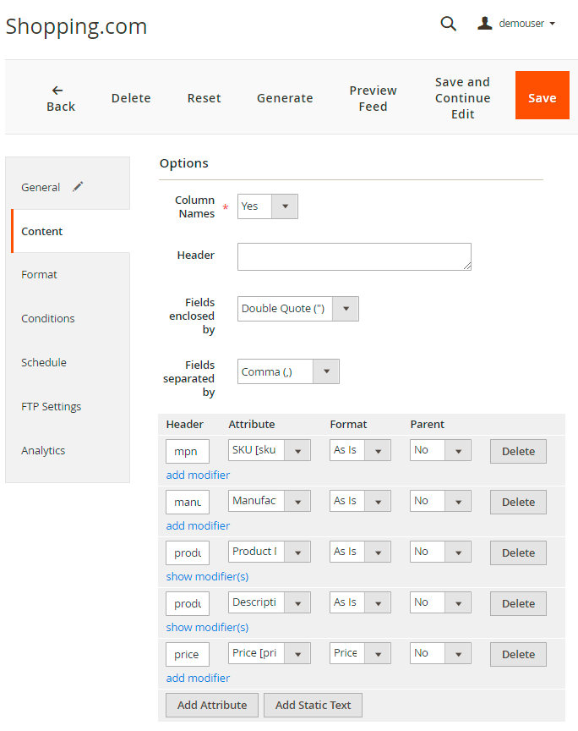578x731 pixels.
Task: Click add modifier under price row
Action: [x=198, y=678]
